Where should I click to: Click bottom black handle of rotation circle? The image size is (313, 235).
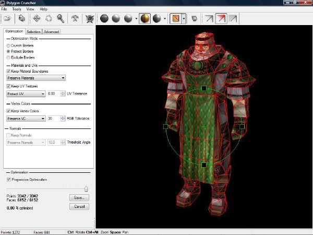[203, 165]
